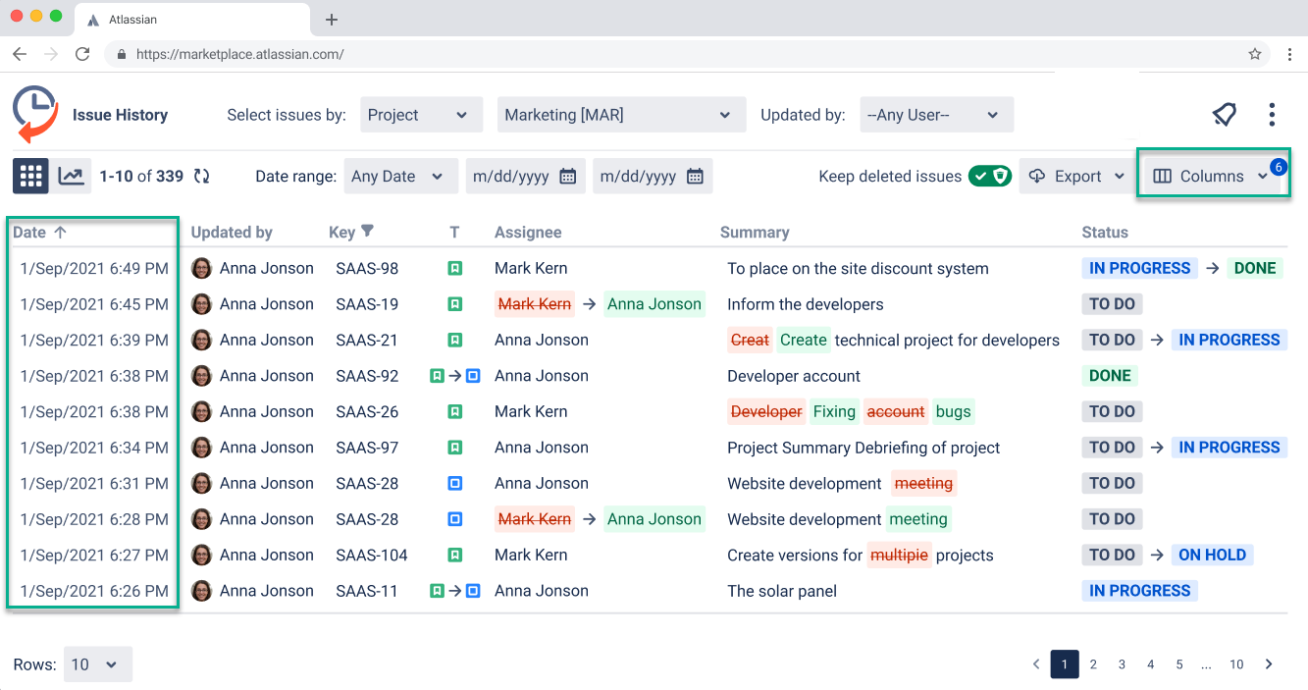Toggle the Keep deleted issues switch

click(989, 177)
